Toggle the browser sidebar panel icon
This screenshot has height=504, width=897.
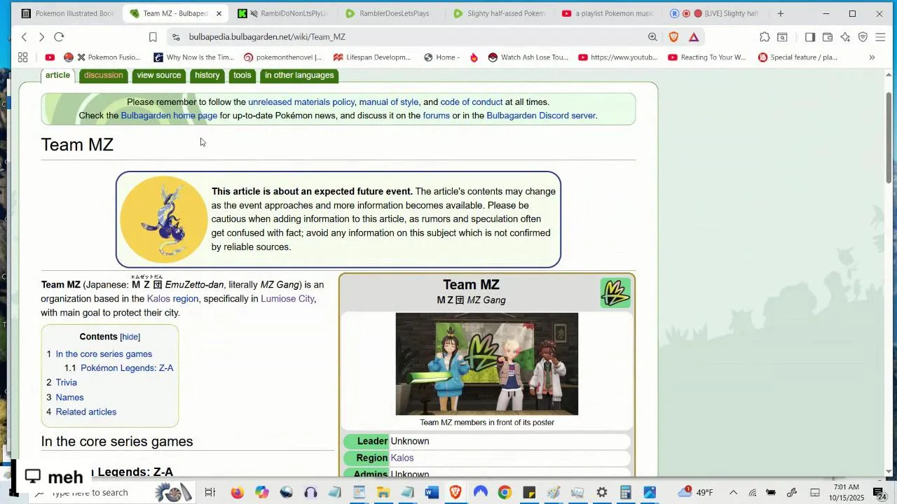point(810,37)
